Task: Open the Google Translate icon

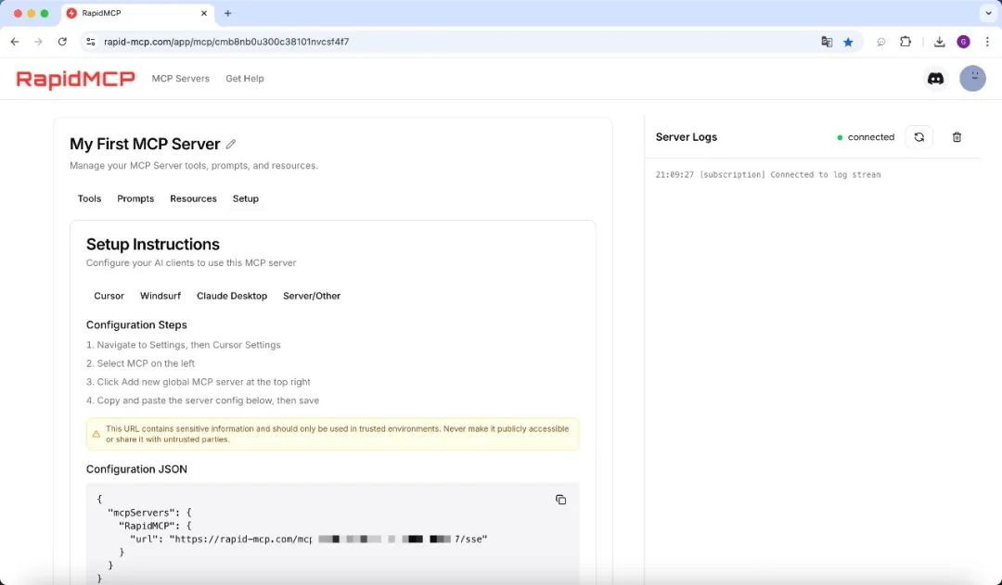Action: click(x=827, y=41)
